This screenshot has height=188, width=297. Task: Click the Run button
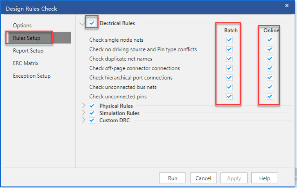point(173,178)
